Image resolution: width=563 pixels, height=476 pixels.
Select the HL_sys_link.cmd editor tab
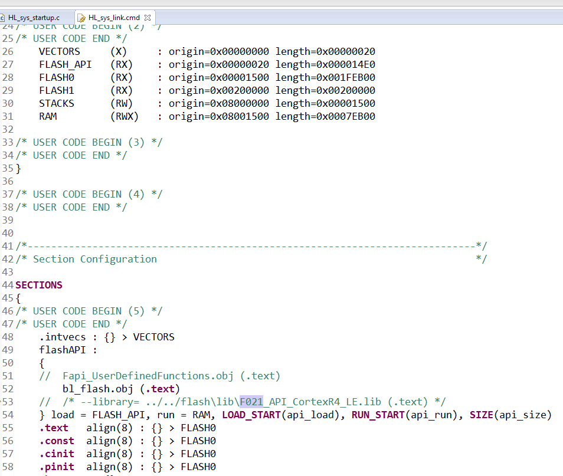click(114, 18)
